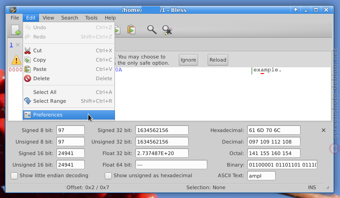Screen dimensions: 340x198
Task: Click the Selection: None status
Action: click(206, 187)
